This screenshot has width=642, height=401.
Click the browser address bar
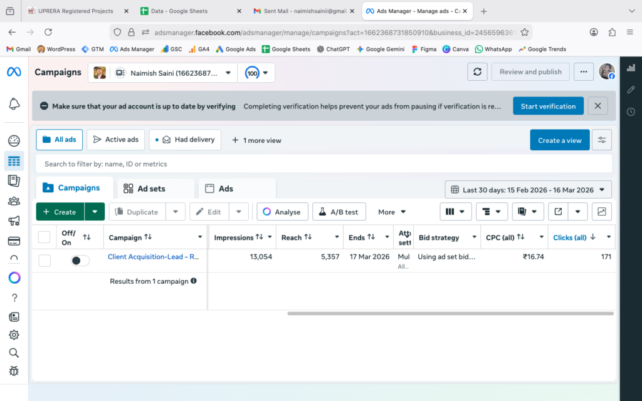321,33
